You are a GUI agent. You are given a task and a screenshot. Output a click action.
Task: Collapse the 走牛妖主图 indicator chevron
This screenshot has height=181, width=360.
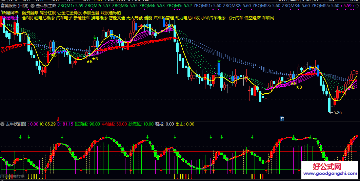pyautogui.click(x=33, y=5)
